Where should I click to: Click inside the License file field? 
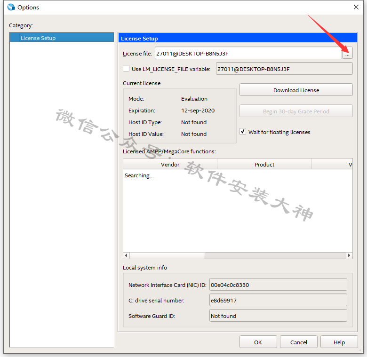pyautogui.click(x=248, y=54)
